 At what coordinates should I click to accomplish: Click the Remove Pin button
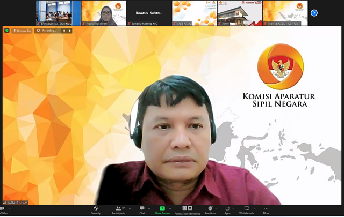pos(22,31)
